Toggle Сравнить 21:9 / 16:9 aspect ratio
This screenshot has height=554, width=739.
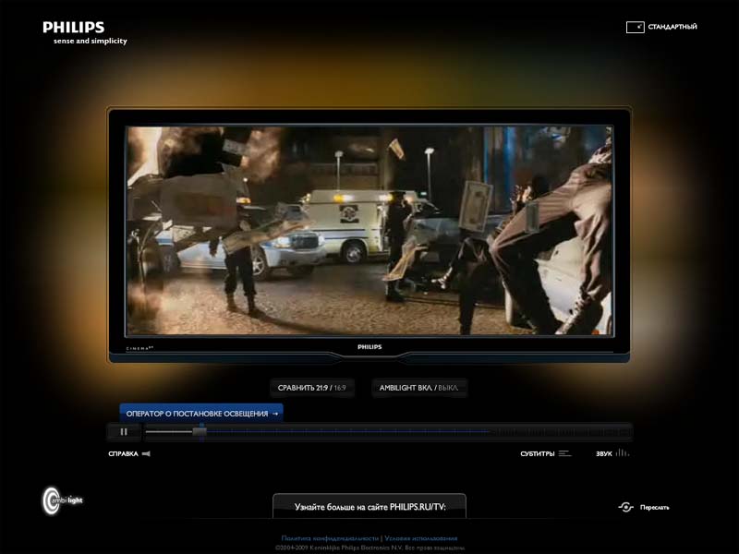click(311, 388)
